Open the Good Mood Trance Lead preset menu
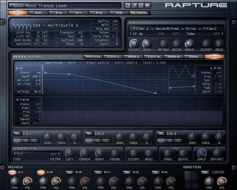Viewport: 237px width, 190px height. [x=65, y=6]
